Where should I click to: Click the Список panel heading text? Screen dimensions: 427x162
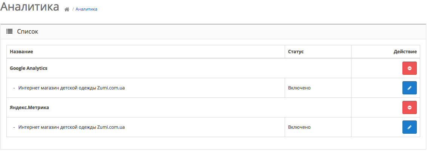click(x=28, y=32)
